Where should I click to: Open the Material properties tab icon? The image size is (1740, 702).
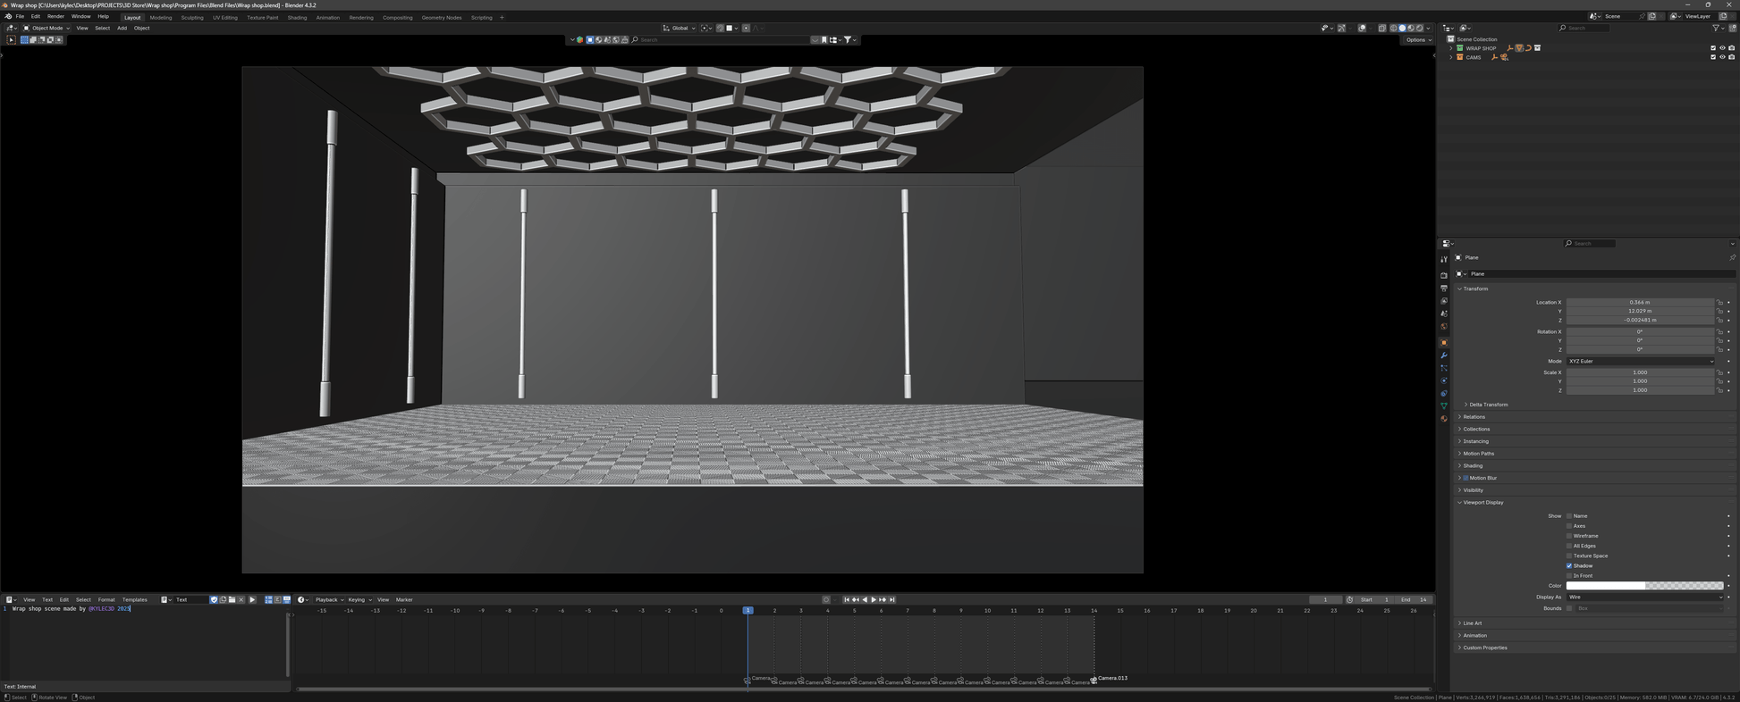(x=1444, y=419)
